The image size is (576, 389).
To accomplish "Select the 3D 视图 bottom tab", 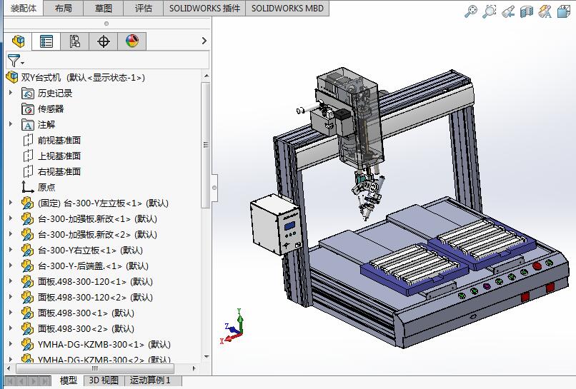I will [x=104, y=380].
